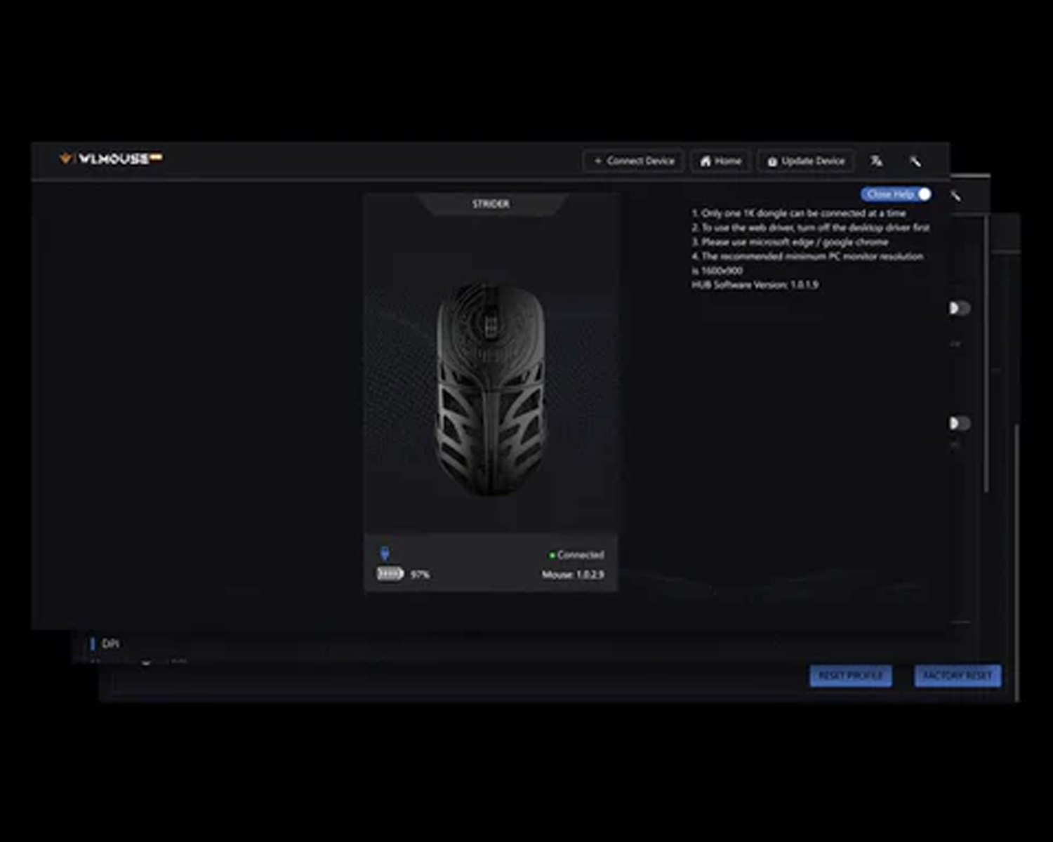Toggle the lower switch on the background window

(x=959, y=423)
